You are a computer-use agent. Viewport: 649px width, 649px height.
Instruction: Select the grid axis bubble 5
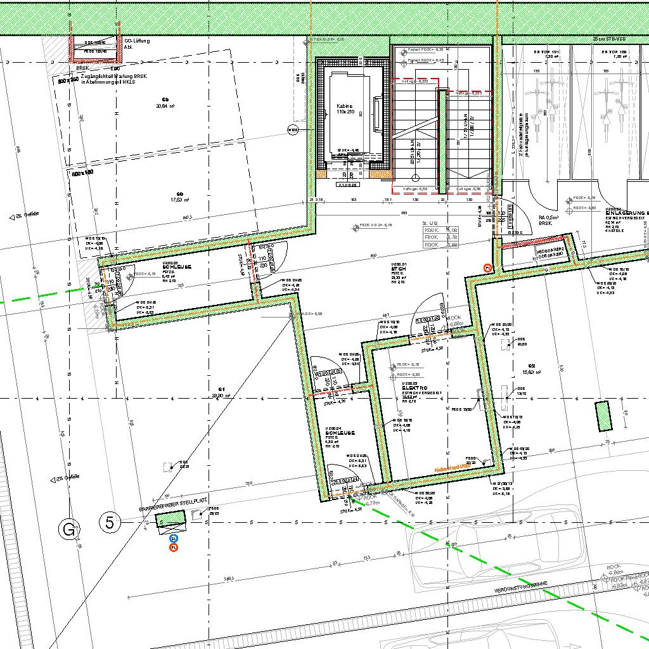tap(110, 523)
